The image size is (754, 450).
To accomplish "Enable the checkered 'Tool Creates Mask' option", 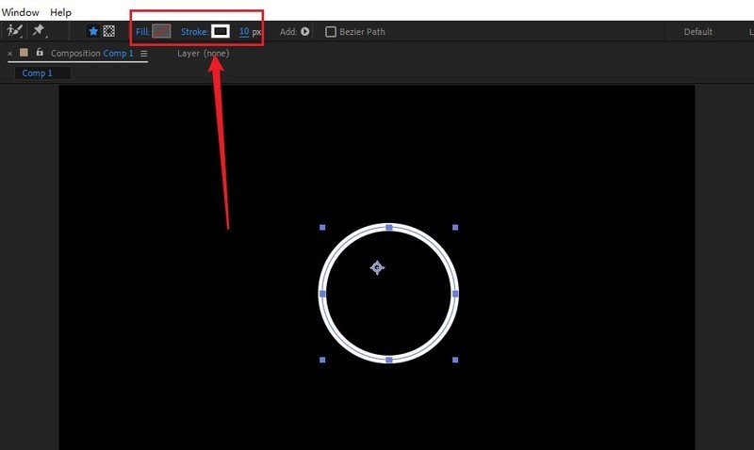I will click(109, 31).
